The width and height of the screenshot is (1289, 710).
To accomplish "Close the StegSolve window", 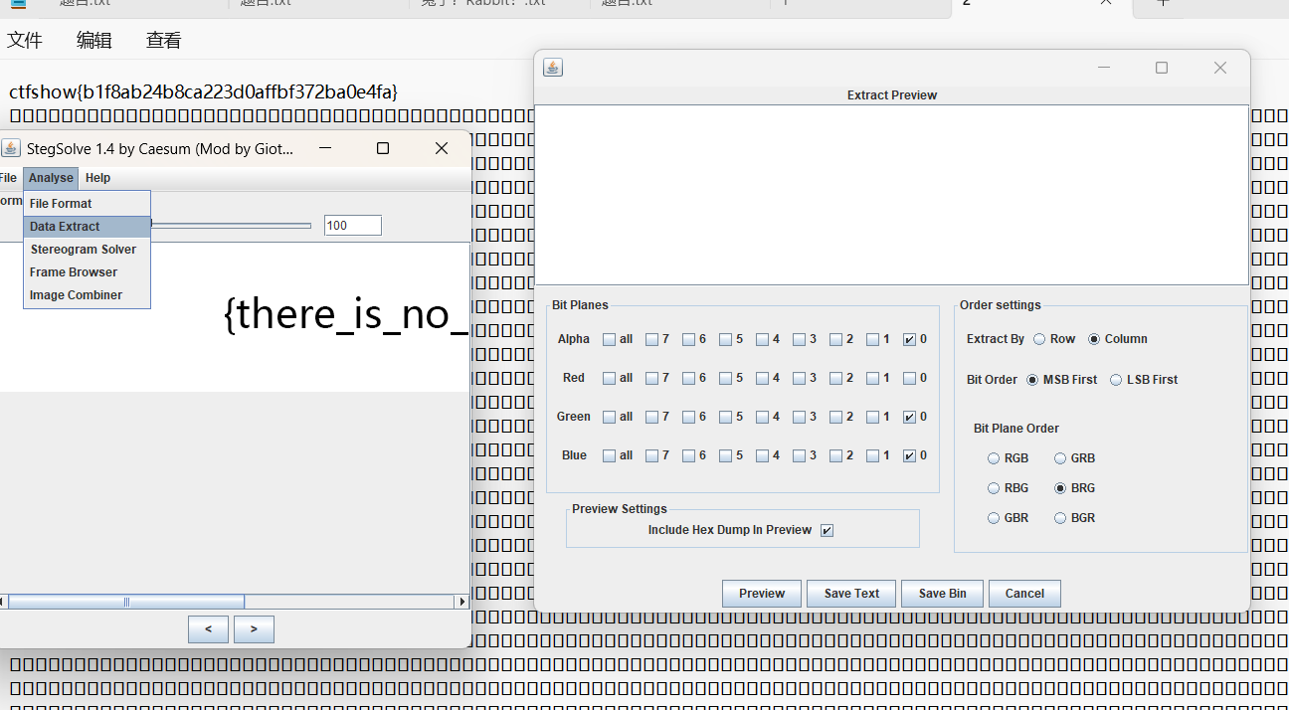I will [442, 148].
